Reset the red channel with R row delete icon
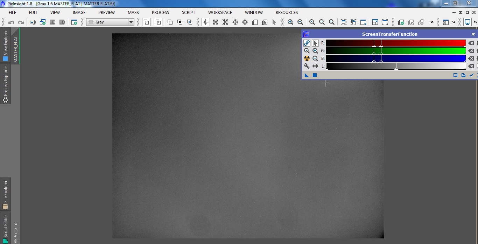 [471, 43]
